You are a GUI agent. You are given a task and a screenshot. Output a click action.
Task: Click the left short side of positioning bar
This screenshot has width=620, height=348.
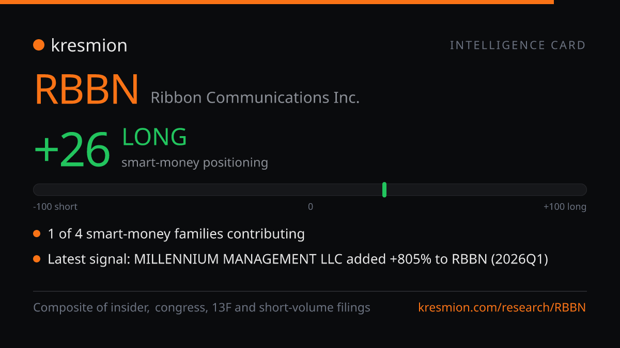pos(172,190)
